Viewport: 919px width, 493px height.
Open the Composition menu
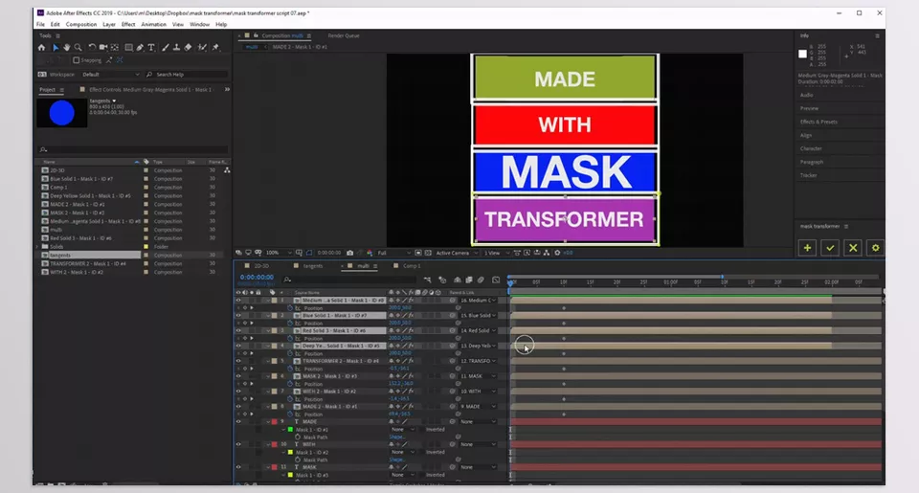[x=80, y=24]
